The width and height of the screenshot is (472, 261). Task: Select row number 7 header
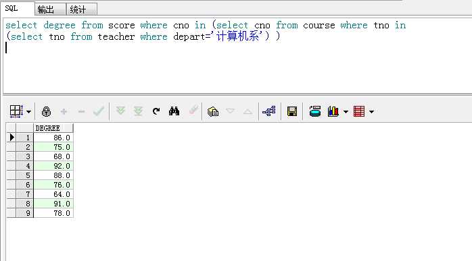pos(24,194)
